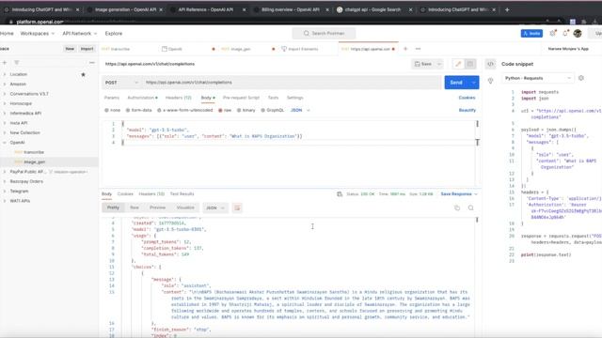Image resolution: width=602 pixels, height=338 pixels.
Task: Click the request URL input field
Action: pyautogui.click(x=292, y=83)
